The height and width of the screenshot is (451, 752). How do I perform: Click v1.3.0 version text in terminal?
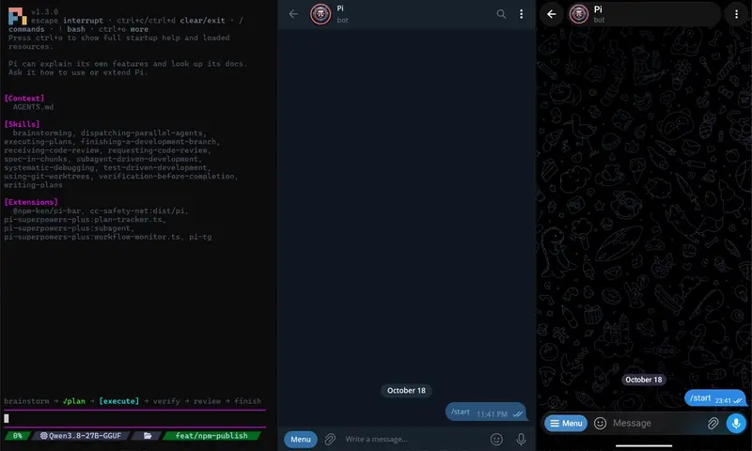point(44,11)
